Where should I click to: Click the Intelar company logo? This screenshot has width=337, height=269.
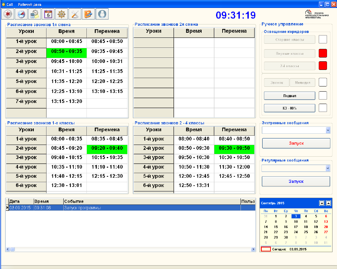pyautogui.click(x=317, y=14)
